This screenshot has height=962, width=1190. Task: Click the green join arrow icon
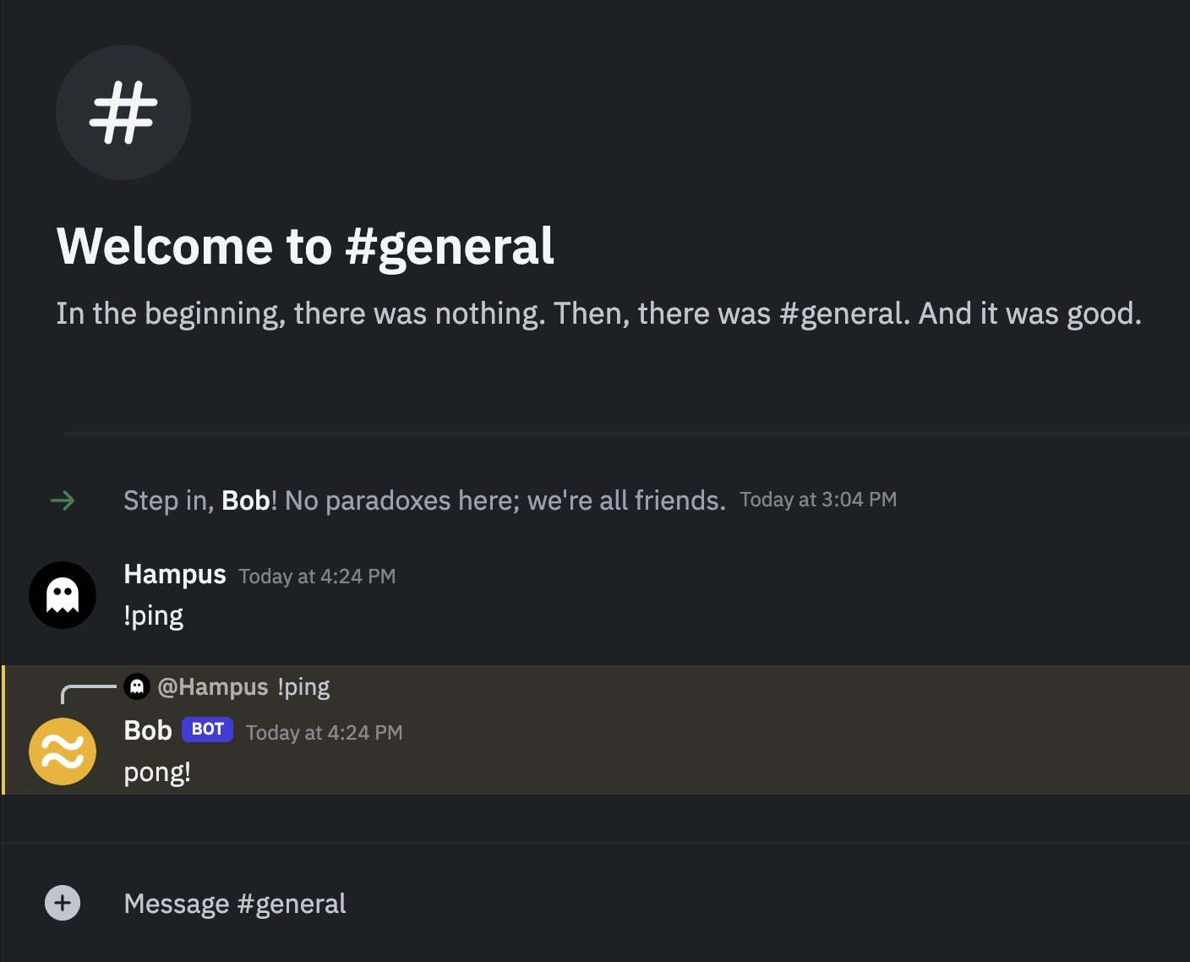63,500
